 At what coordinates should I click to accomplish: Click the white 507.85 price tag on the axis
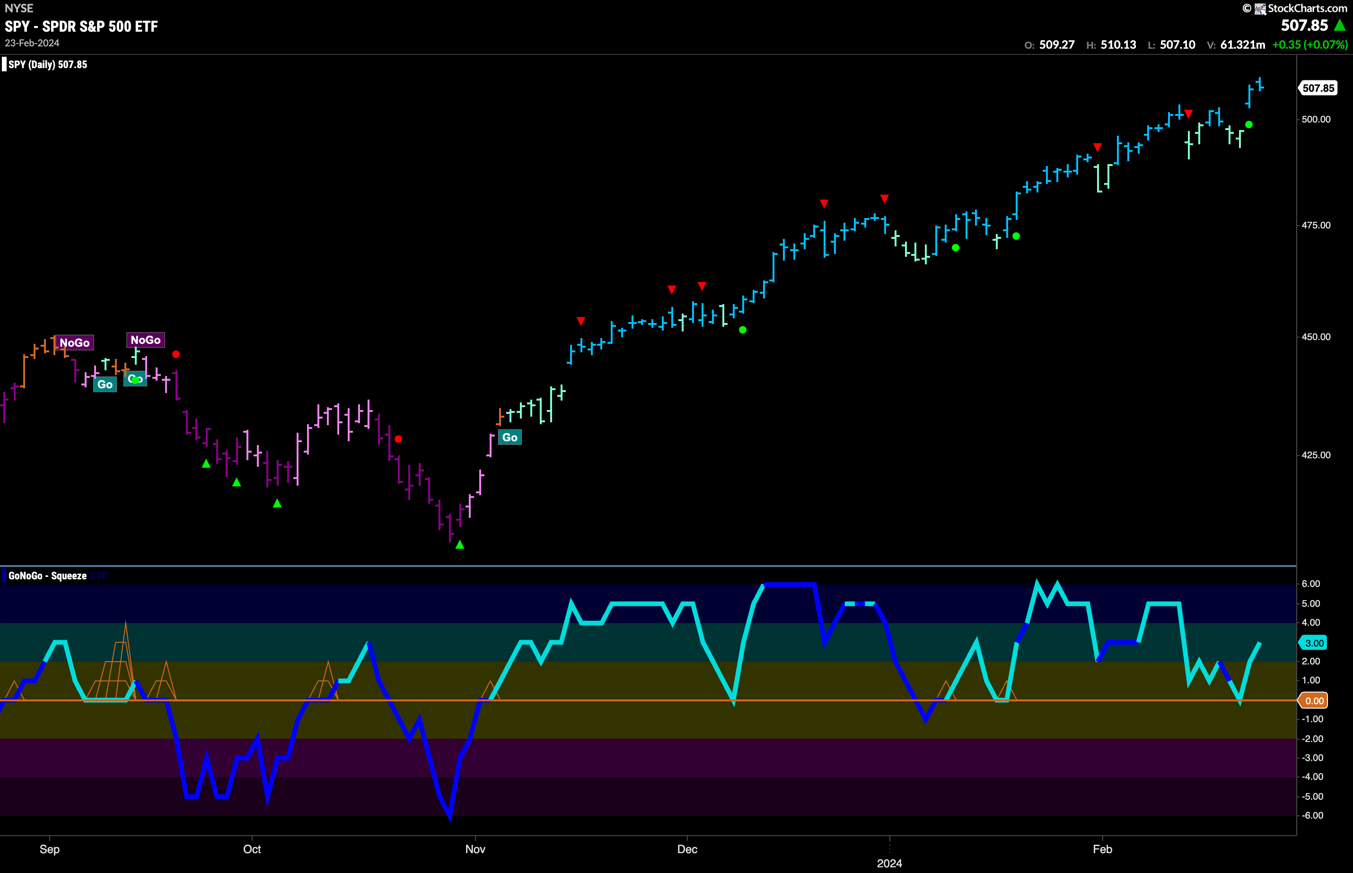(1318, 88)
